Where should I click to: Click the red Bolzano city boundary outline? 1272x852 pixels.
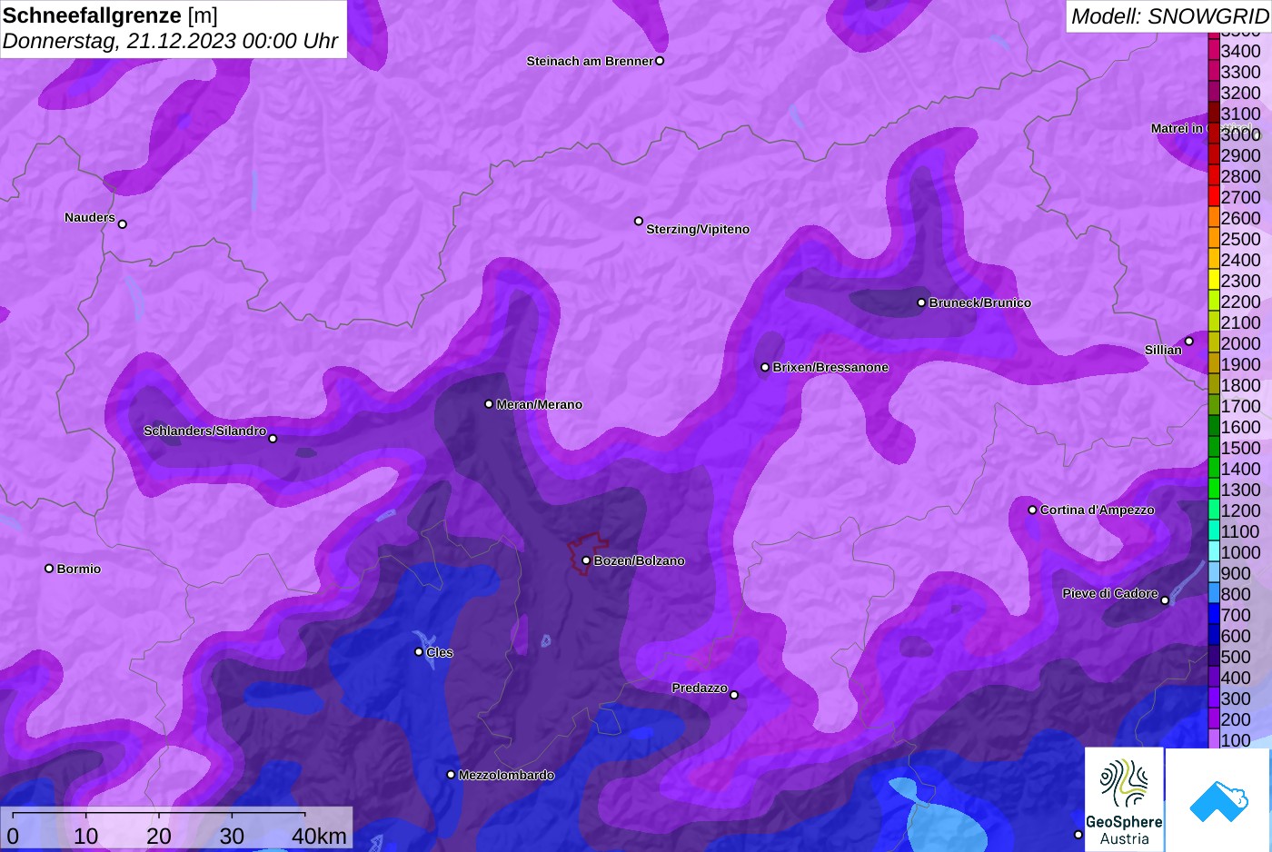click(589, 553)
